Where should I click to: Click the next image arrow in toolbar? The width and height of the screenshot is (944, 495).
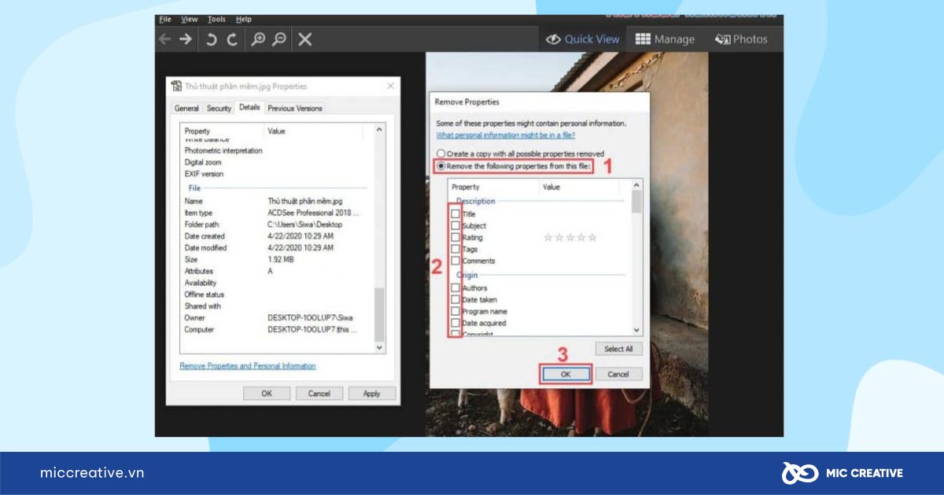pos(186,38)
